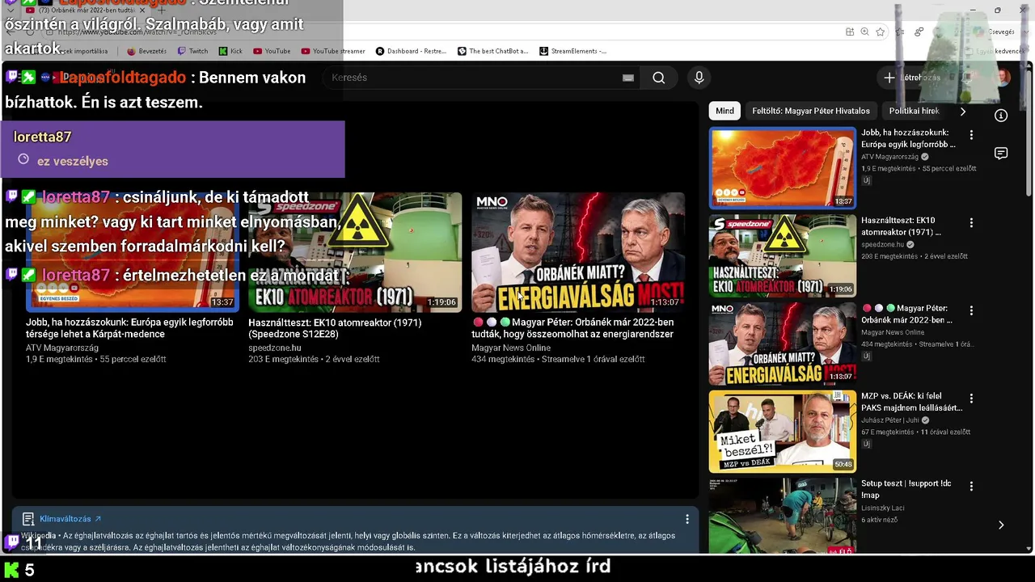Open sidebar thumbnail Miket beszél?! MZP vs DEÁK
1035x582 pixels.
(782, 432)
